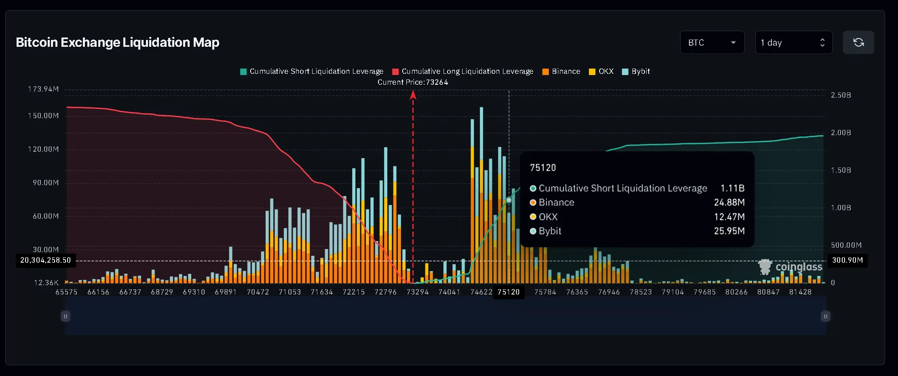Open the BTC coin dropdown
This screenshot has height=376, width=898.
(x=712, y=42)
